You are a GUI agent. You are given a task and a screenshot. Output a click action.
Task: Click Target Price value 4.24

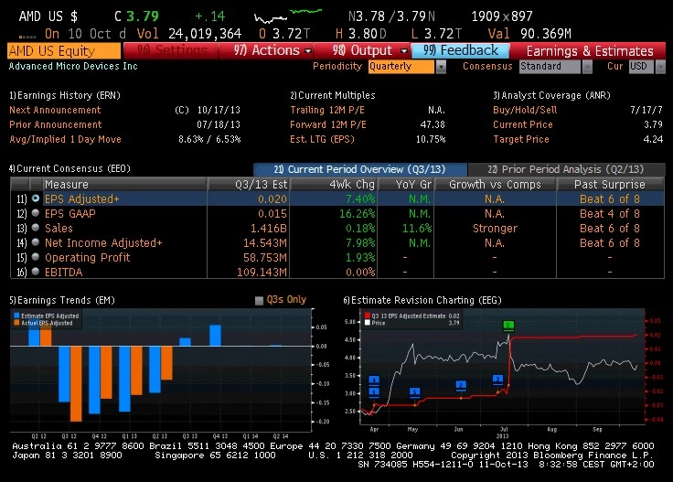(x=653, y=139)
